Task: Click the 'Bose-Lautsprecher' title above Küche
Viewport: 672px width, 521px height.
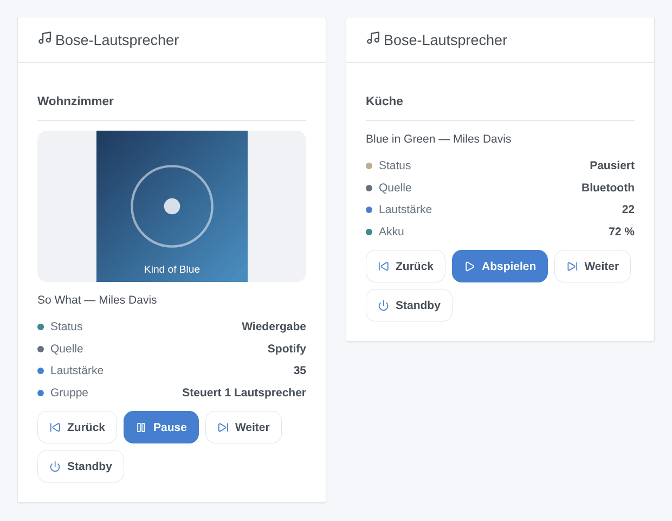Action: click(445, 40)
